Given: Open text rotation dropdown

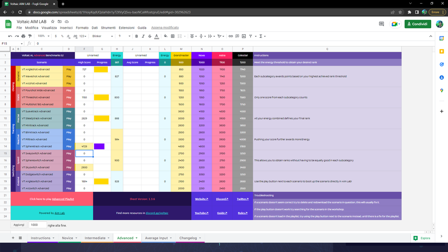Looking at the screenshot, I should pos(221,36).
